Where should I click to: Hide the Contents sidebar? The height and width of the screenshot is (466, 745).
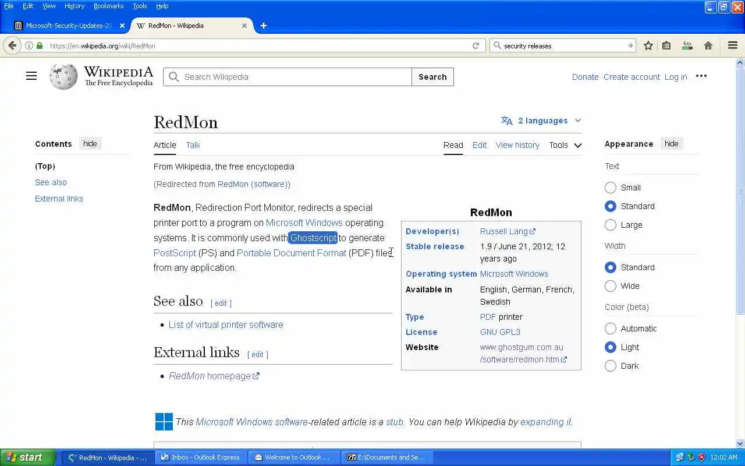pos(90,143)
